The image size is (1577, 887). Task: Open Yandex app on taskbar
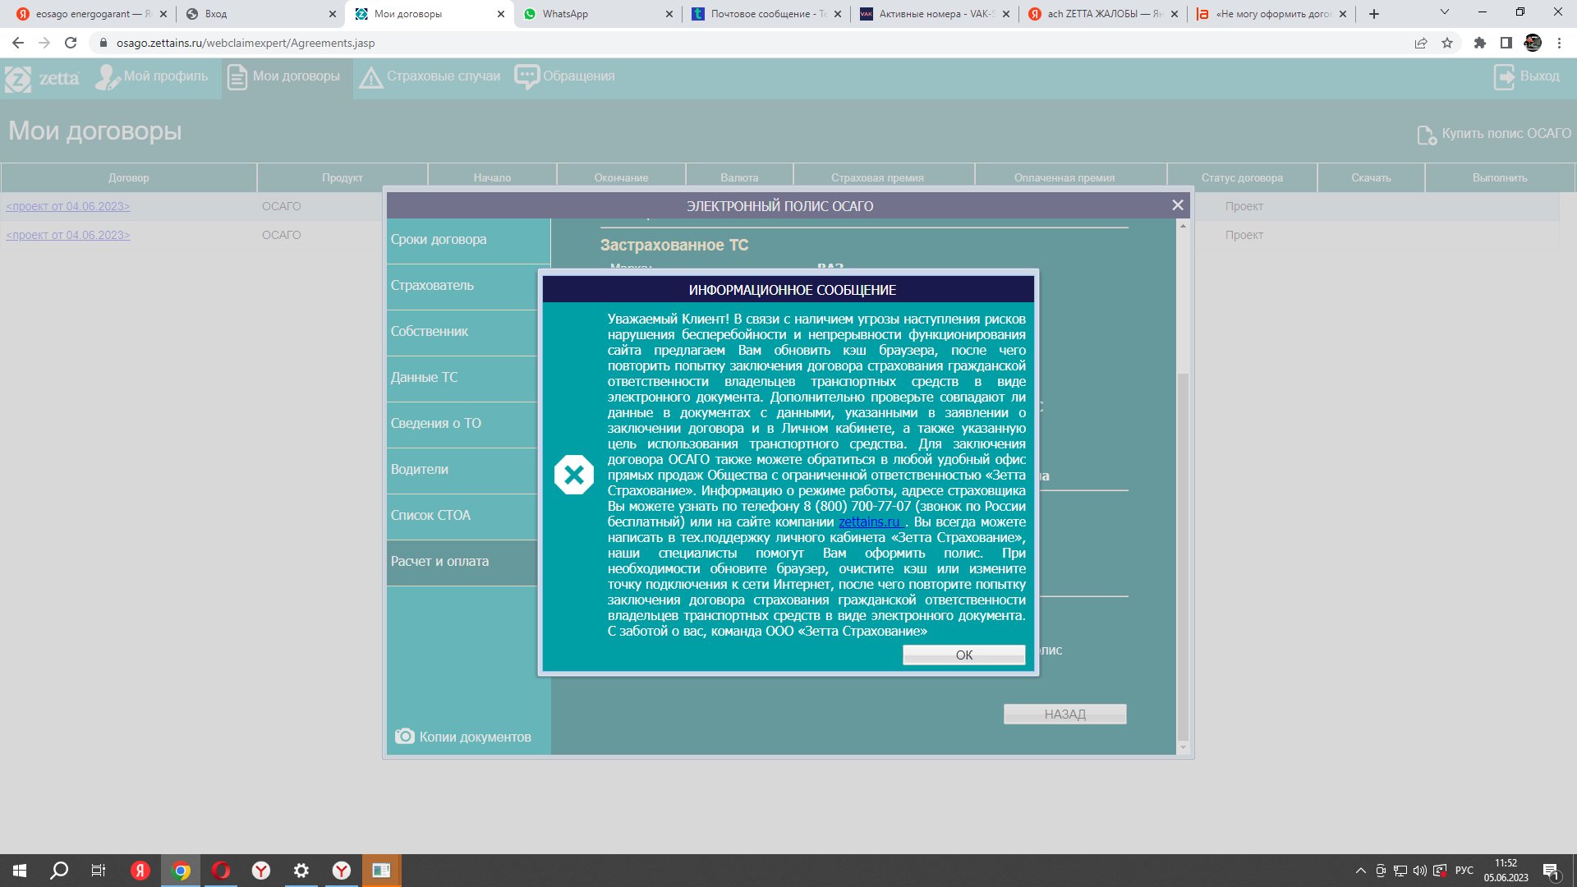(140, 871)
